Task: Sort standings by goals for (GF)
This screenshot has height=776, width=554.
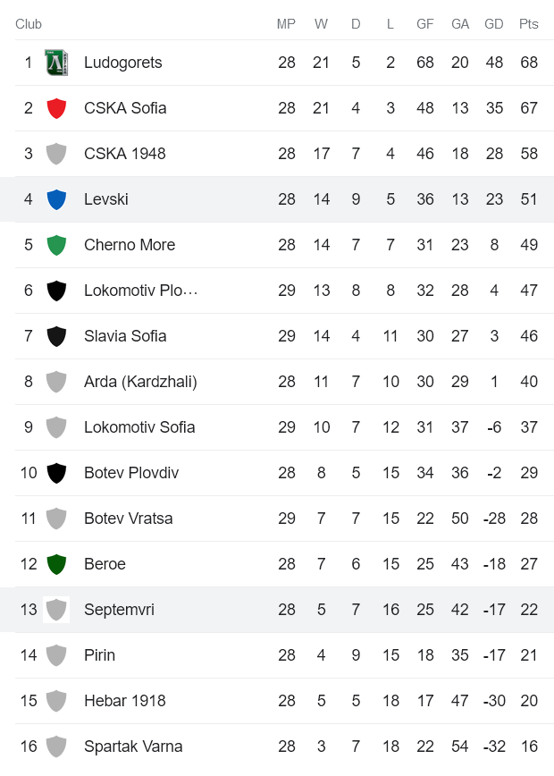Action: [x=424, y=24]
